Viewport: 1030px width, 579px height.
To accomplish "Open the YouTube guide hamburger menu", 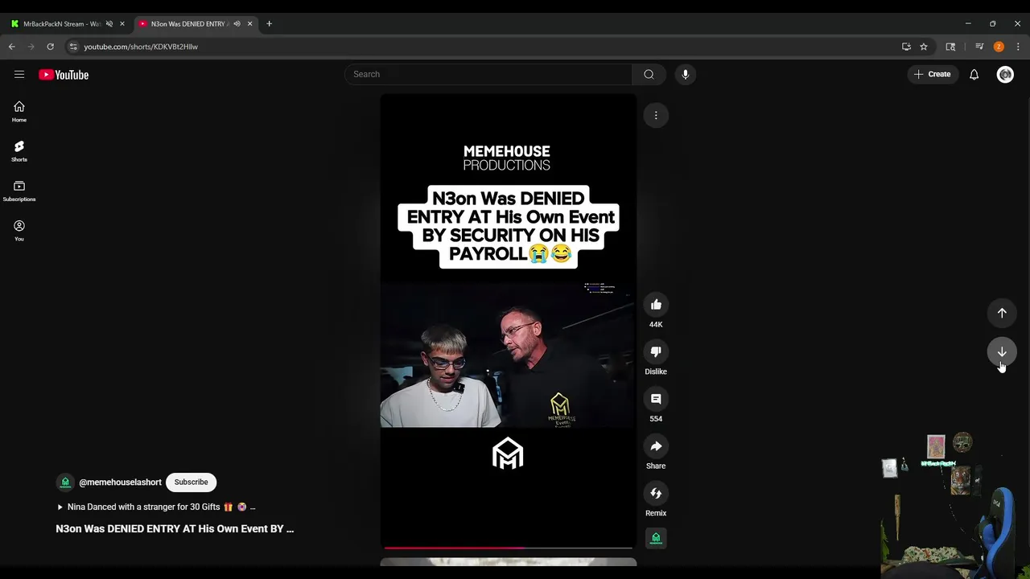I will pos(19,74).
